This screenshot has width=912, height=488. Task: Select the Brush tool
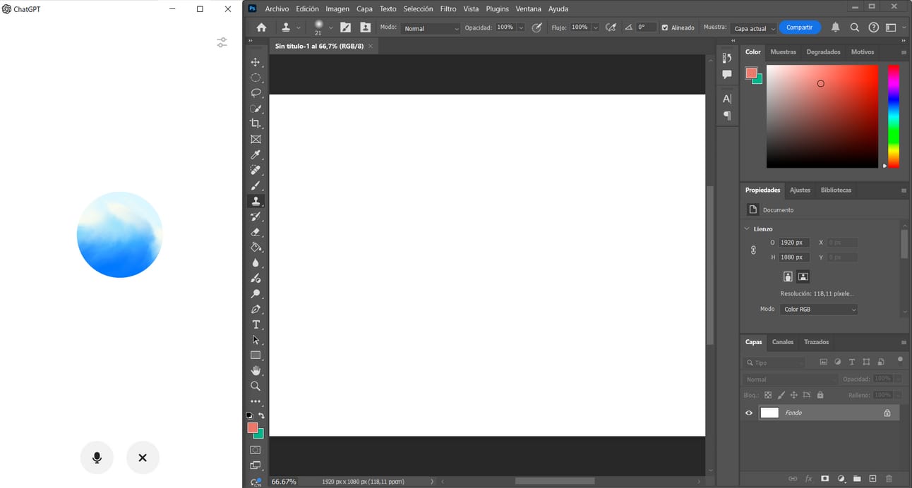256,185
